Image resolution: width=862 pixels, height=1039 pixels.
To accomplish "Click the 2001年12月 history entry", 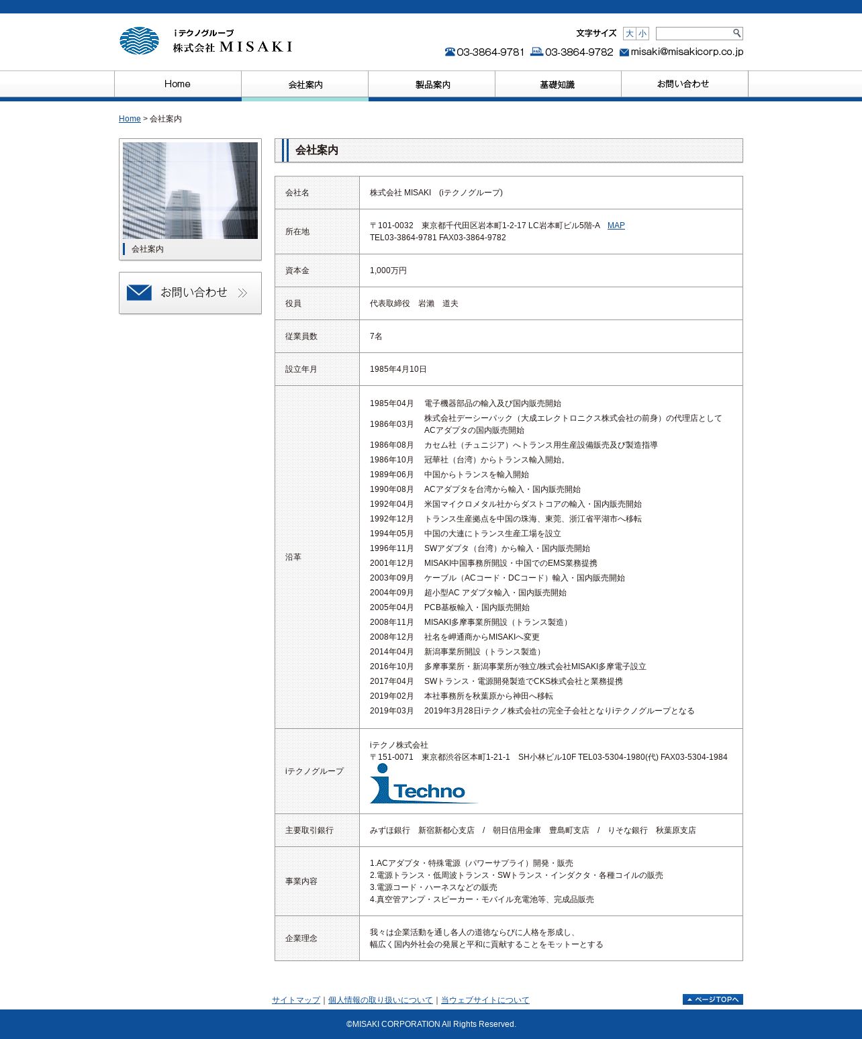I will click(483, 563).
